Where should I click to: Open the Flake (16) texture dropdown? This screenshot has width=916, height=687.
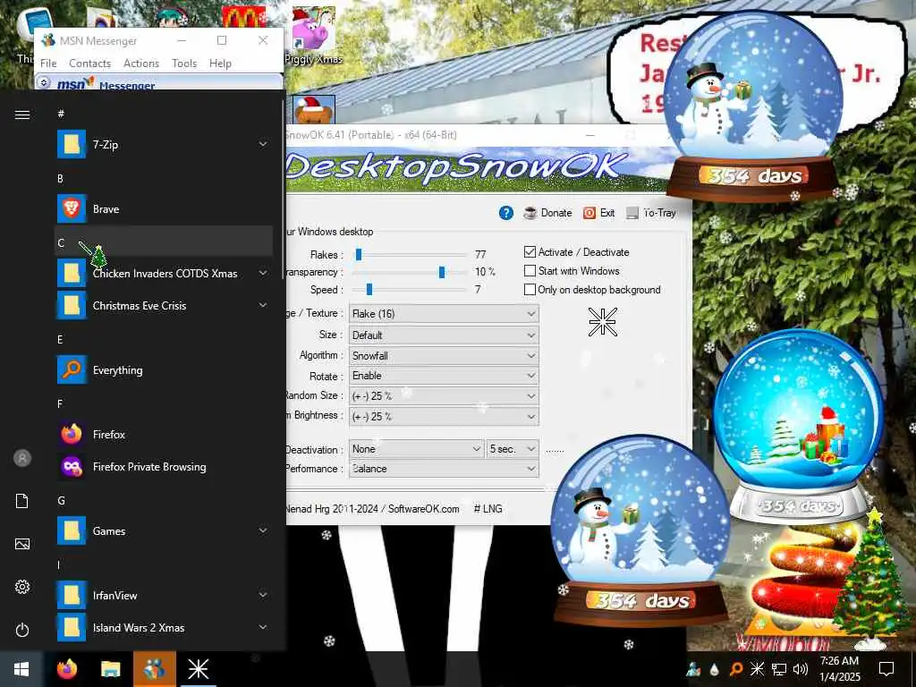click(x=444, y=314)
